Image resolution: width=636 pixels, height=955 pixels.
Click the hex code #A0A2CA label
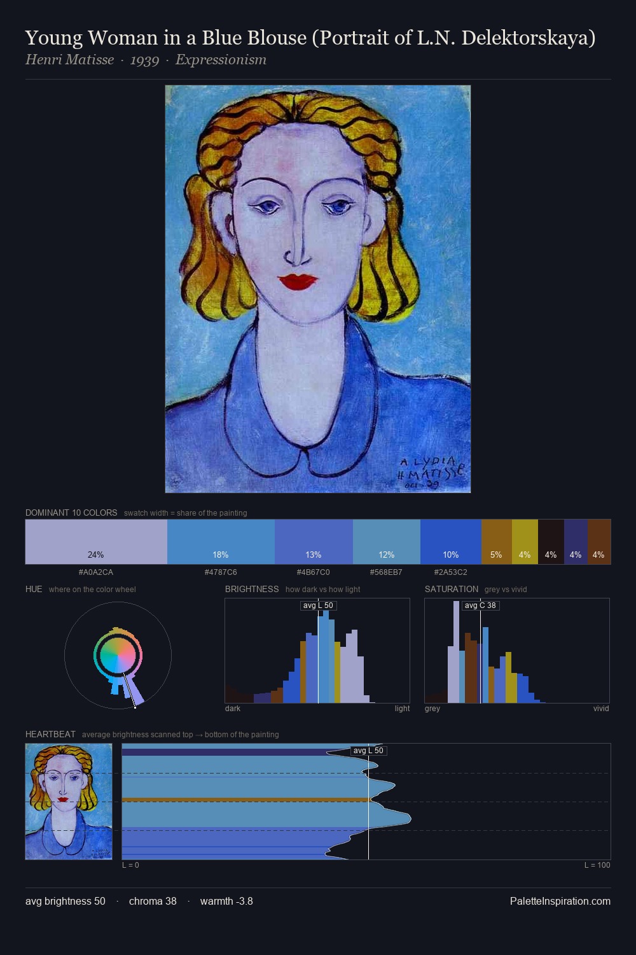[96, 572]
